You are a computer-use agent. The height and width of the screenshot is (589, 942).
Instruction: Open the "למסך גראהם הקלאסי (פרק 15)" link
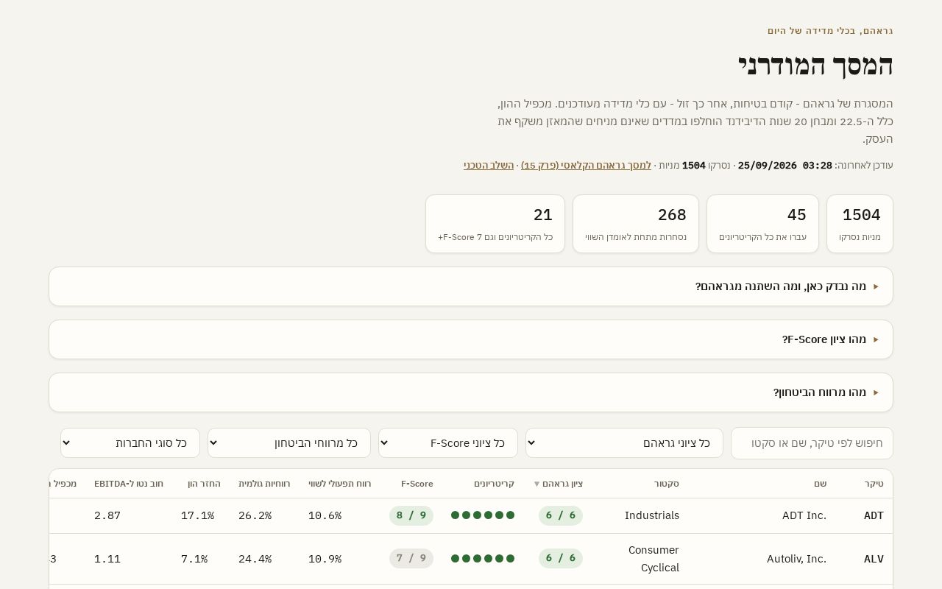pyautogui.click(x=586, y=166)
